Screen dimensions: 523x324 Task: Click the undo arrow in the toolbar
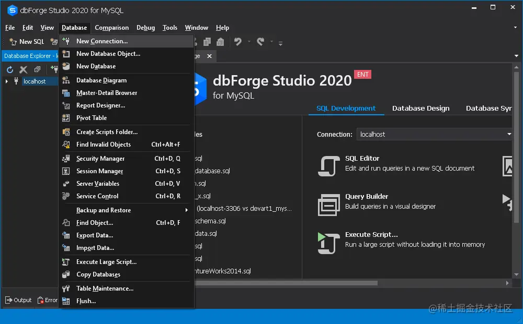click(x=238, y=42)
